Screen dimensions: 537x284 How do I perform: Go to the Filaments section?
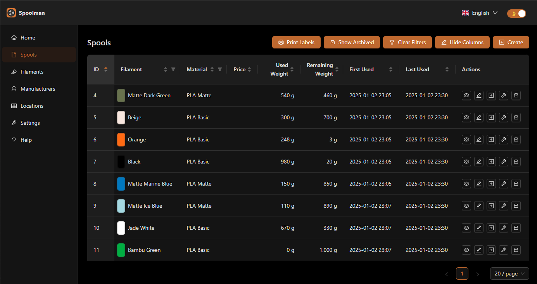coord(33,72)
